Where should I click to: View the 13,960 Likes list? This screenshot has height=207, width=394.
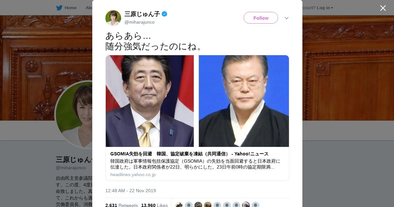tap(154, 205)
